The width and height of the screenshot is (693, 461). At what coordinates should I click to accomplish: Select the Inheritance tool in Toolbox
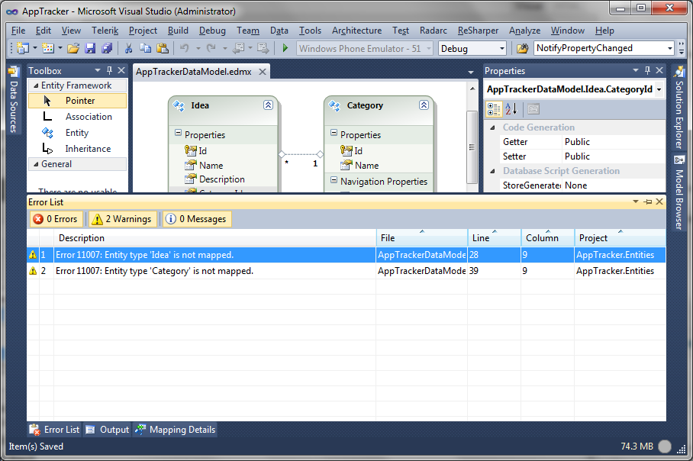coord(77,149)
